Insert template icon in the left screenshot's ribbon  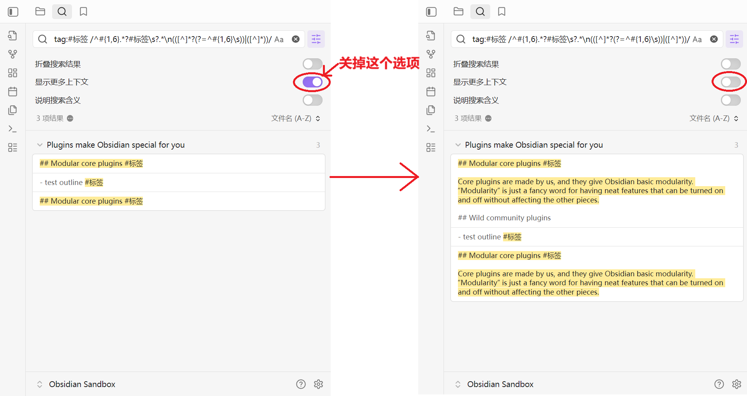point(13,110)
